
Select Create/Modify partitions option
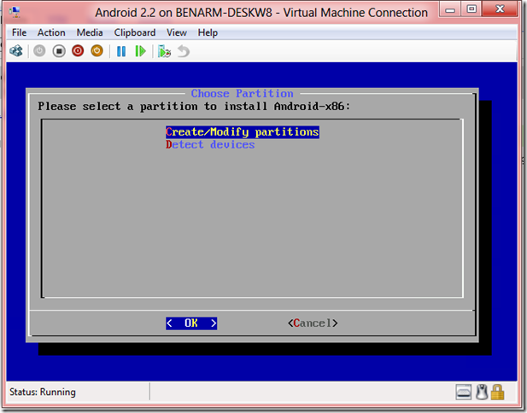(x=242, y=132)
